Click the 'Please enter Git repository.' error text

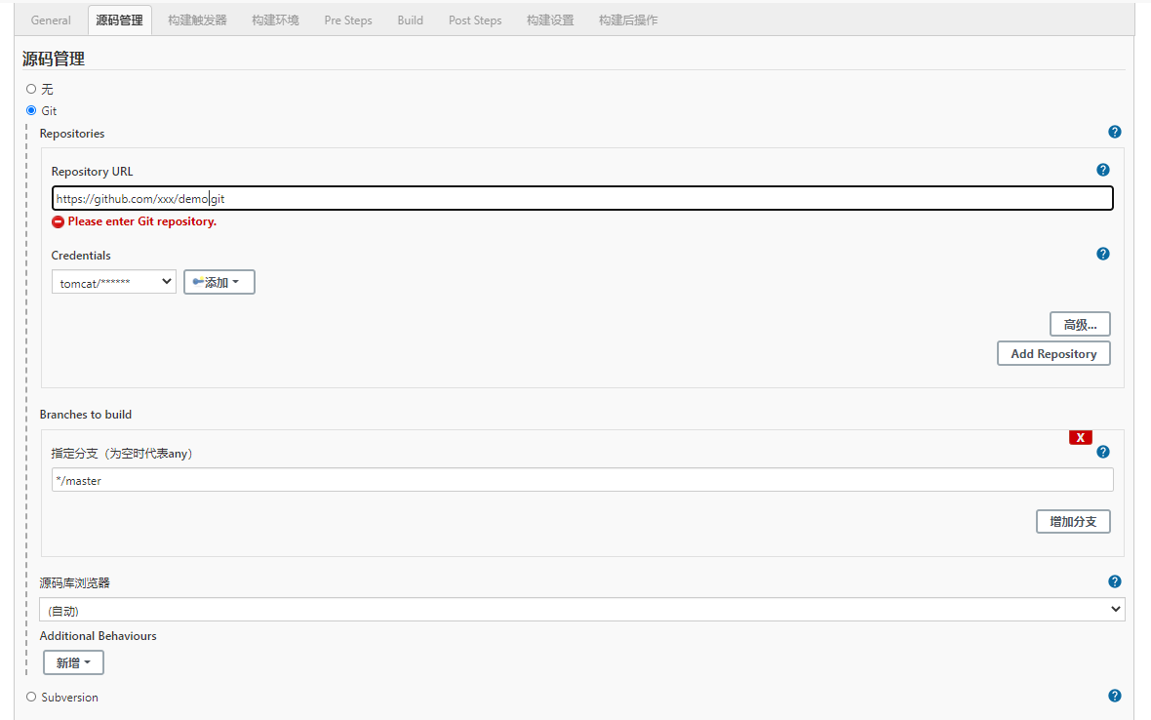tap(141, 221)
